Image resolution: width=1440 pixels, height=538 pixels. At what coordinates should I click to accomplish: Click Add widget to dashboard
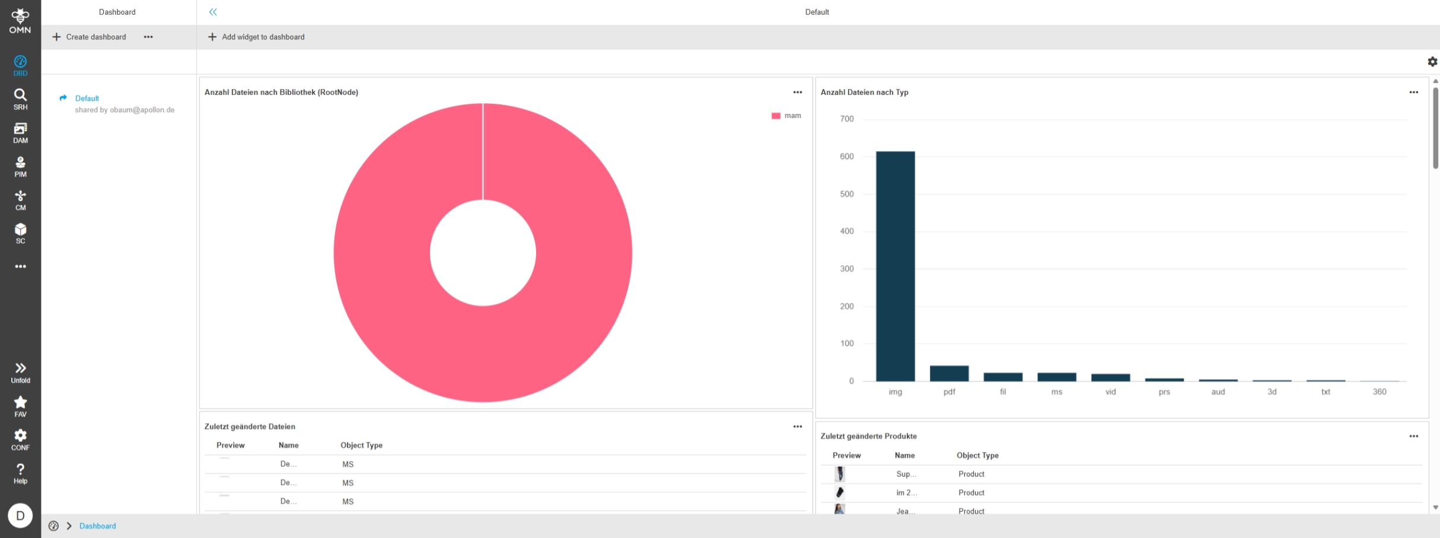(x=256, y=37)
